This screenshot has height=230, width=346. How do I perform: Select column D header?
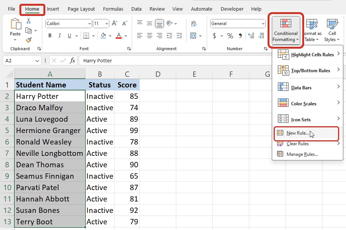click(x=158, y=74)
